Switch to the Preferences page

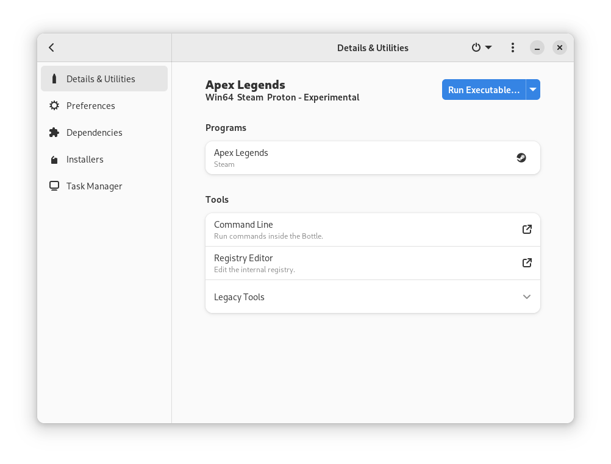pos(90,106)
